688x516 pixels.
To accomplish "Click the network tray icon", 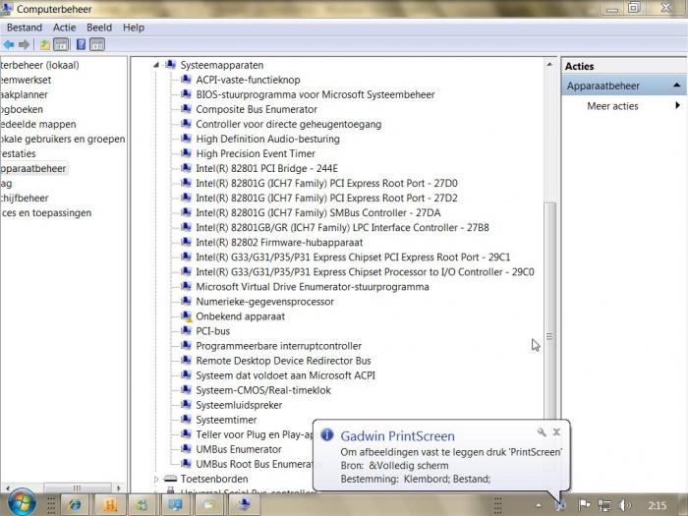I will click(x=604, y=505).
